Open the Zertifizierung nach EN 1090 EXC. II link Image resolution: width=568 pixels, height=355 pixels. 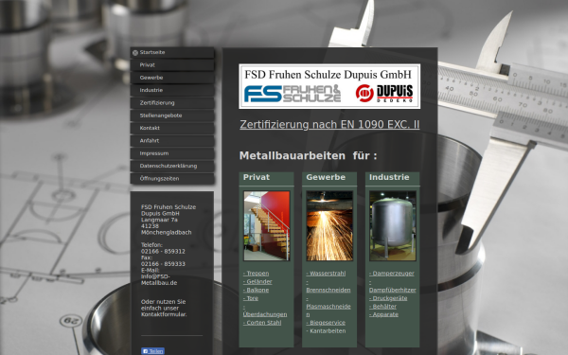329,124
